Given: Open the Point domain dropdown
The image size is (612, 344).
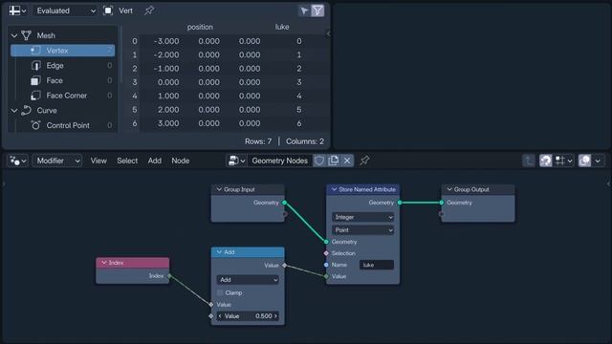Looking at the screenshot, I should (x=363, y=230).
